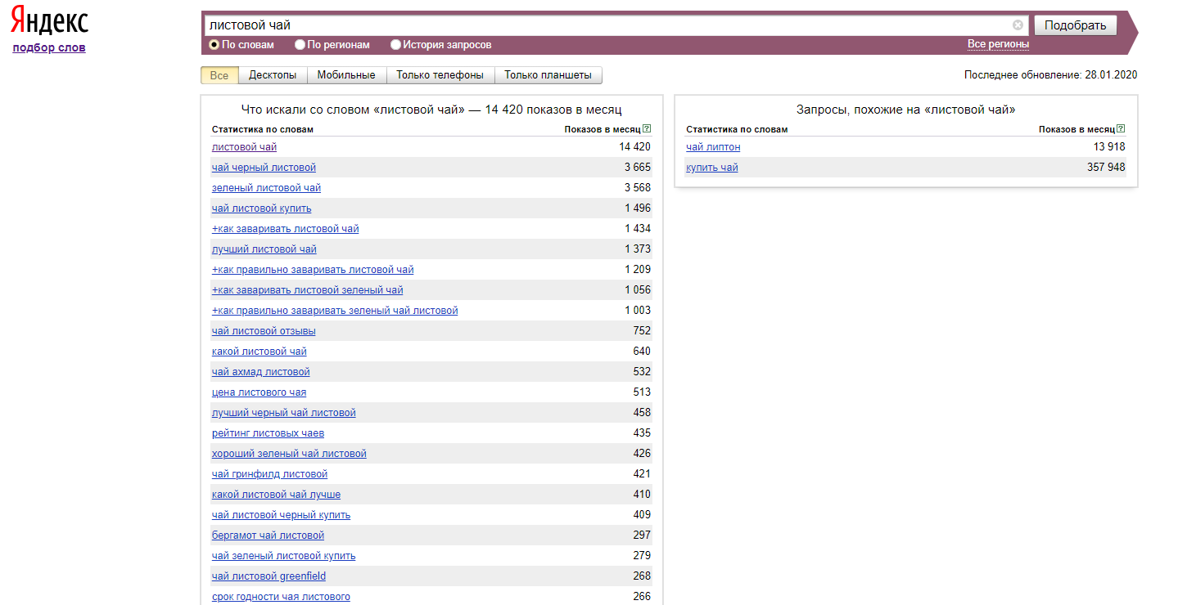Click the heading 'Запросы, похожие на «листовой чай»'

tap(905, 110)
